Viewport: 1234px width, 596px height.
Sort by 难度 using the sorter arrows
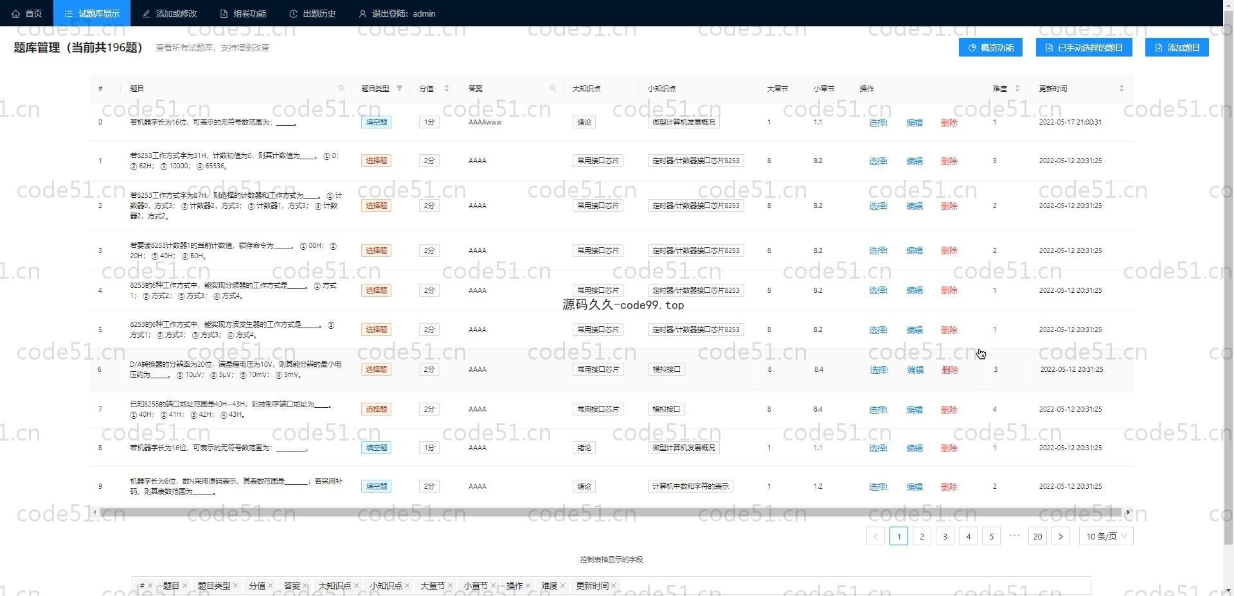[x=1017, y=89]
